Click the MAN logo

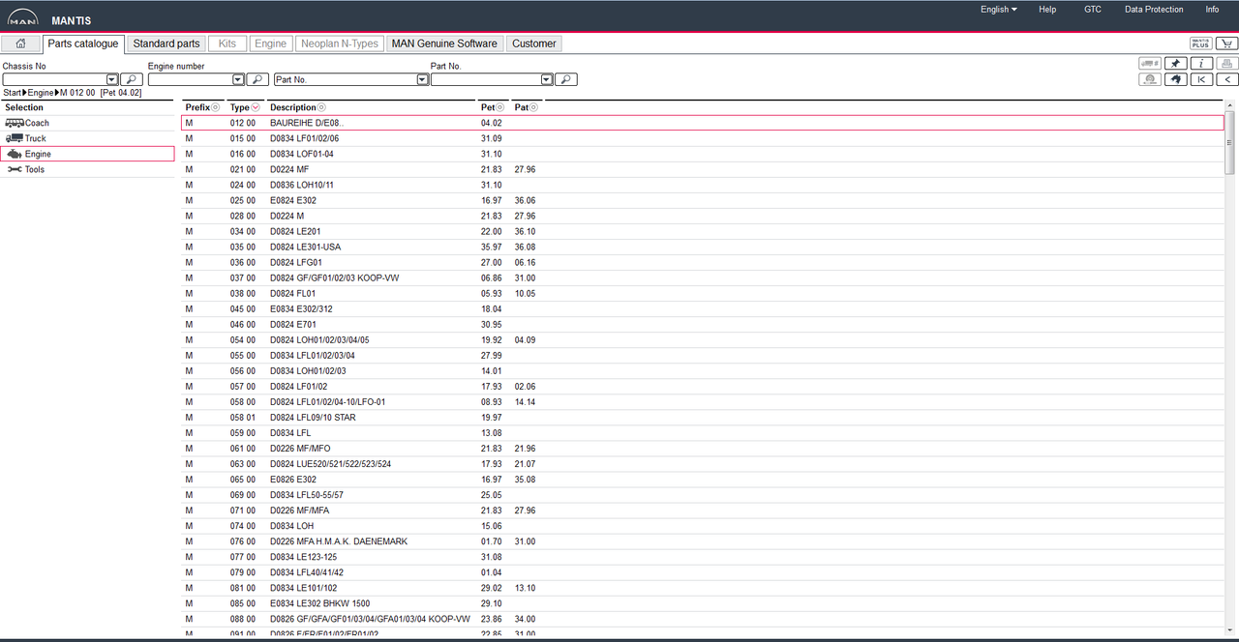click(x=22, y=17)
